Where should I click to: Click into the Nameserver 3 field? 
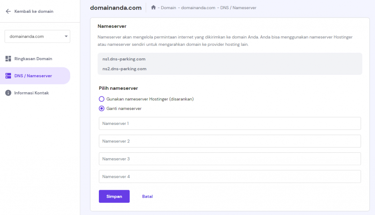pyautogui.click(x=230, y=159)
